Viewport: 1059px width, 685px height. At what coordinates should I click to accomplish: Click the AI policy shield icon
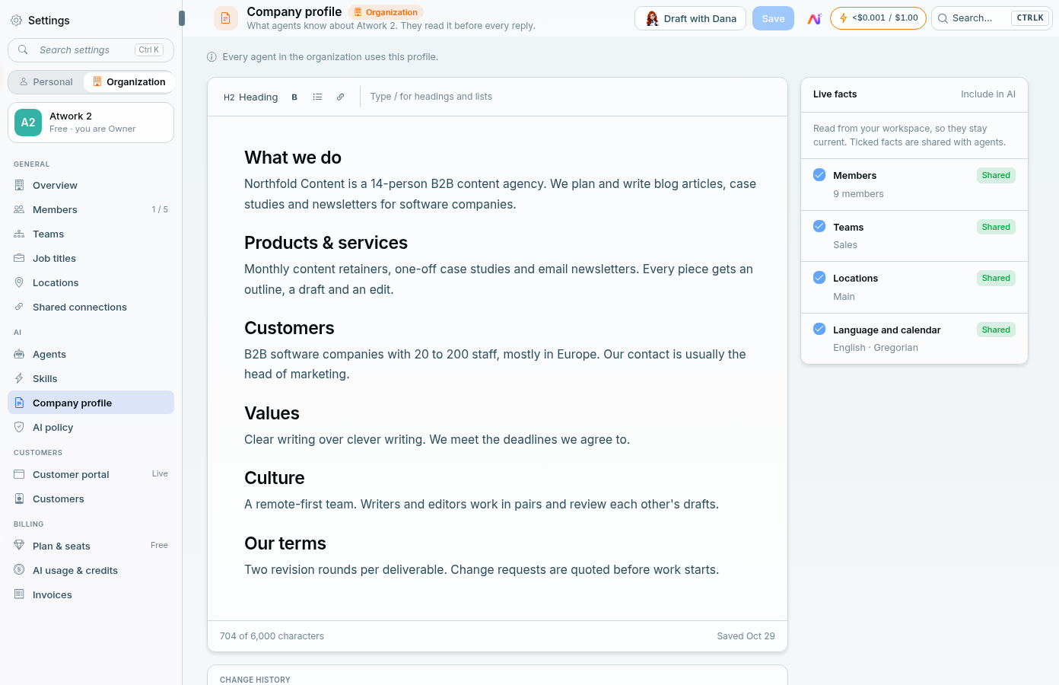click(x=19, y=427)
